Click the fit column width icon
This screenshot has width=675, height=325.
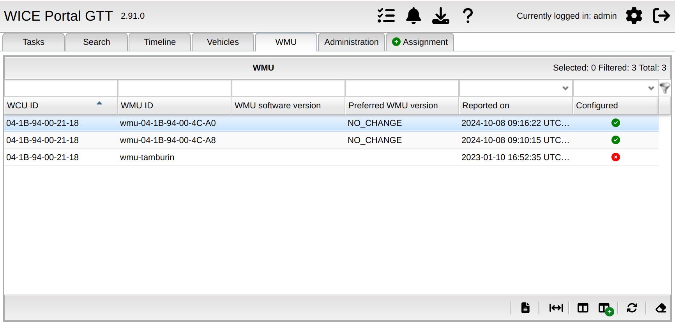pos(556,308)
